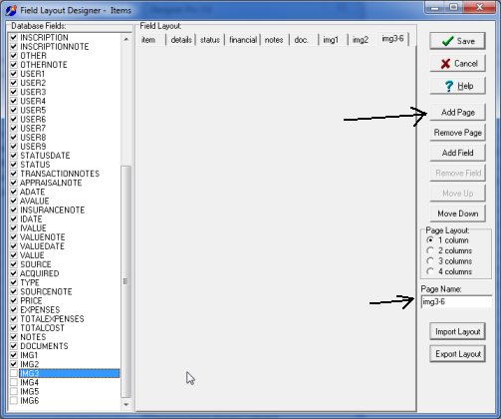
Task: Check the IMG3 field checkbox
Action: (x=14, y=373)
